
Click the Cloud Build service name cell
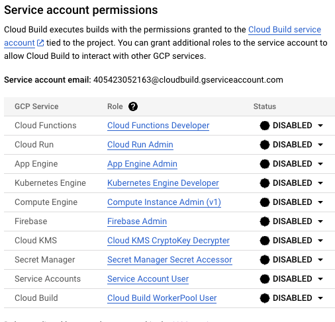36,298
